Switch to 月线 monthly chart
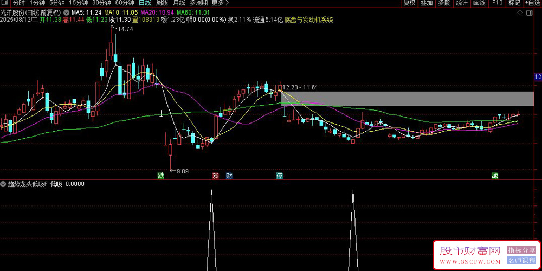 tap(179, 3)
